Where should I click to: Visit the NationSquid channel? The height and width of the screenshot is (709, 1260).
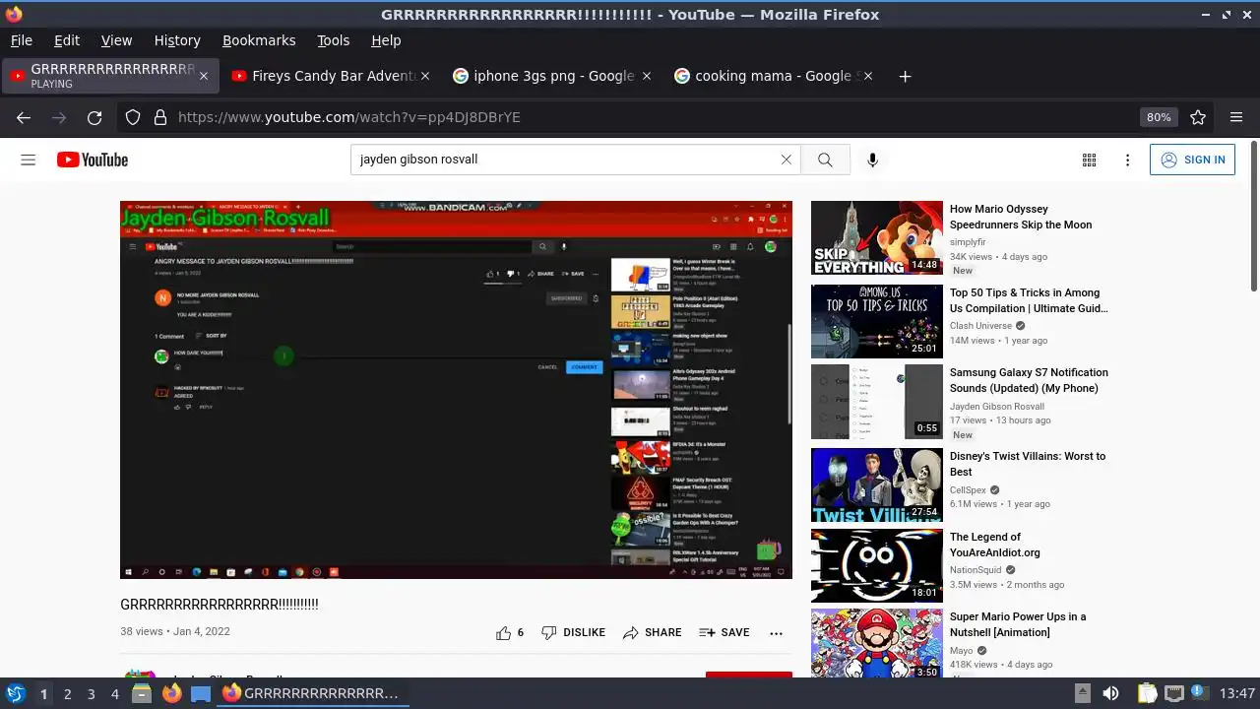(x=976, y=570)
